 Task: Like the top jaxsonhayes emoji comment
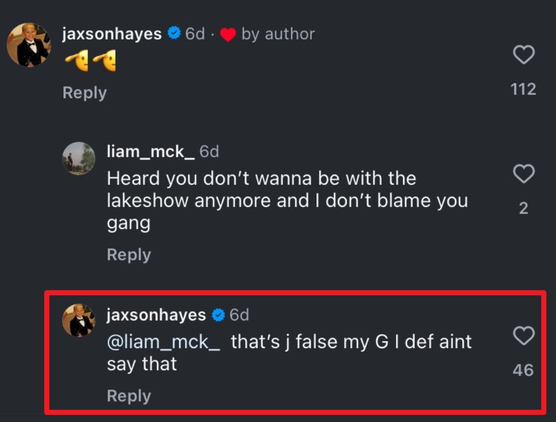point(524,55)
